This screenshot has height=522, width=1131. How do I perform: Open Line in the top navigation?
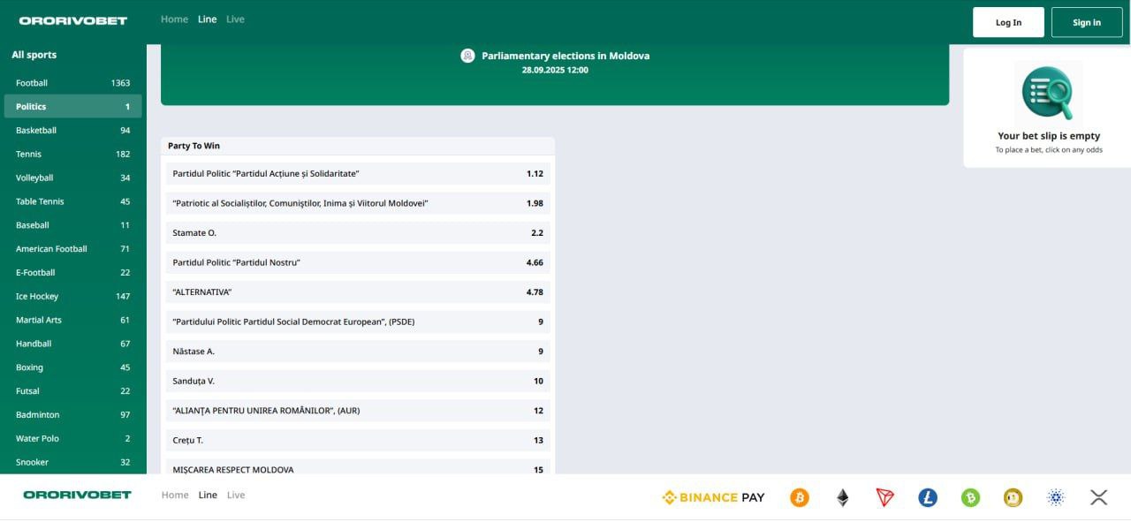[x=208, y=19]
